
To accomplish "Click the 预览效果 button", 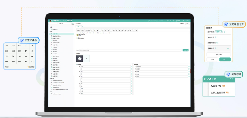I will (218, 54).
